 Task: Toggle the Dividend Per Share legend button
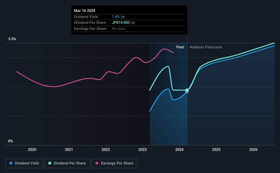tap(67, 163)
